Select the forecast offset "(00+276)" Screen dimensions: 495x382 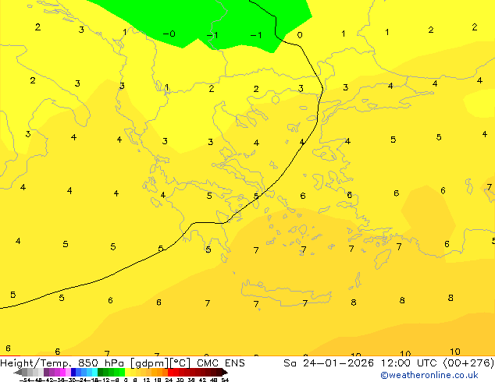point(468,363)
